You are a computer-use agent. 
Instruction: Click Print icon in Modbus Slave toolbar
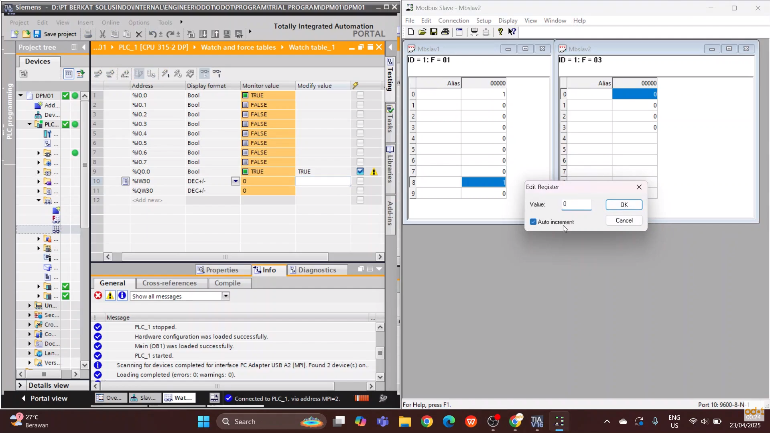[445, 32]
